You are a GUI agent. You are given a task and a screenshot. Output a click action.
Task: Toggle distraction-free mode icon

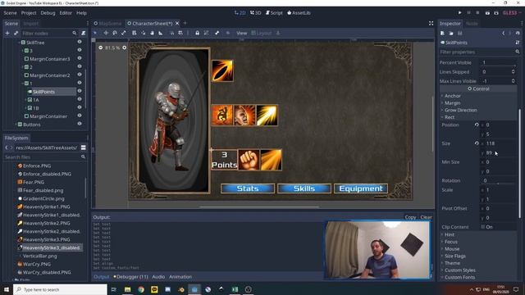[431, 23]
